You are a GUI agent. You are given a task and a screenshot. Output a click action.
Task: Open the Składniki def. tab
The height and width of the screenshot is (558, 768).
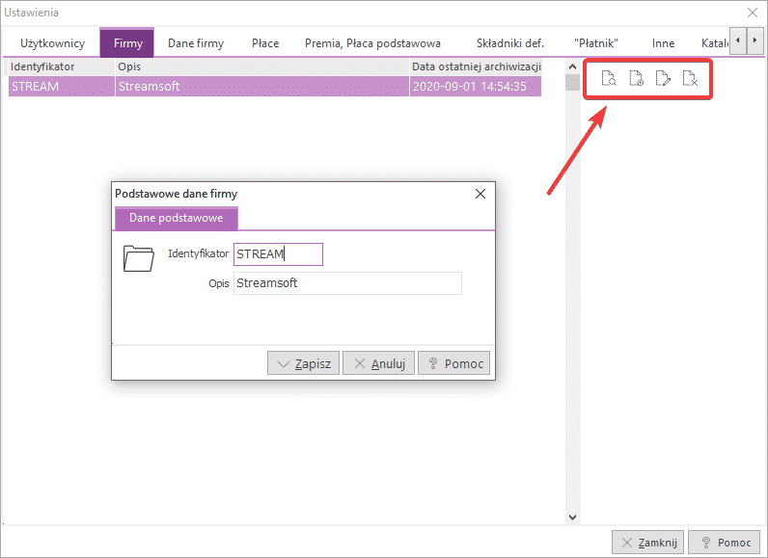coord(509,43)
